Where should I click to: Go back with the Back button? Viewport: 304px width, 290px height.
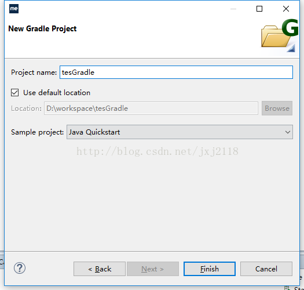(x=100, y=269)
